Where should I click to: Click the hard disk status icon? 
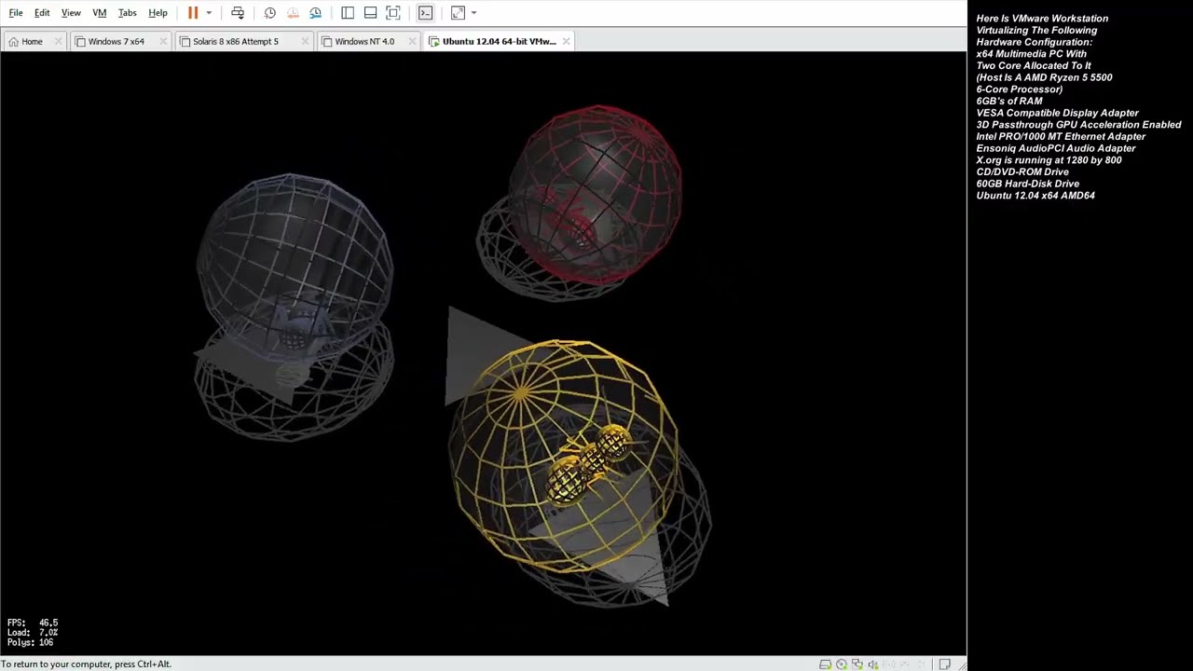point(826,664)
